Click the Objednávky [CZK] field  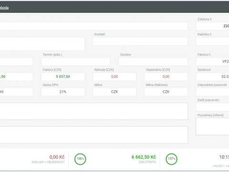click(x=166, y=77)
